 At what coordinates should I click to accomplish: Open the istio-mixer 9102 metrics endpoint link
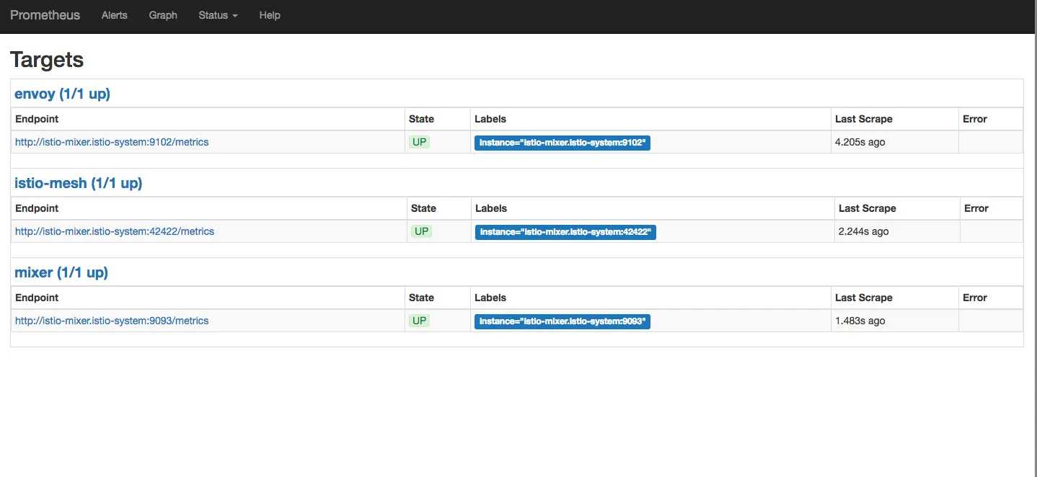(112, 142)
